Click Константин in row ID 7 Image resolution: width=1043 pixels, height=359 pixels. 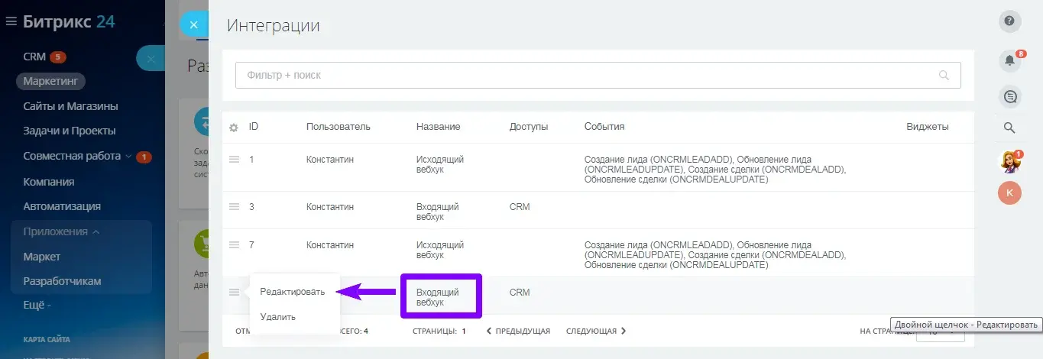[x=330, y=244]
